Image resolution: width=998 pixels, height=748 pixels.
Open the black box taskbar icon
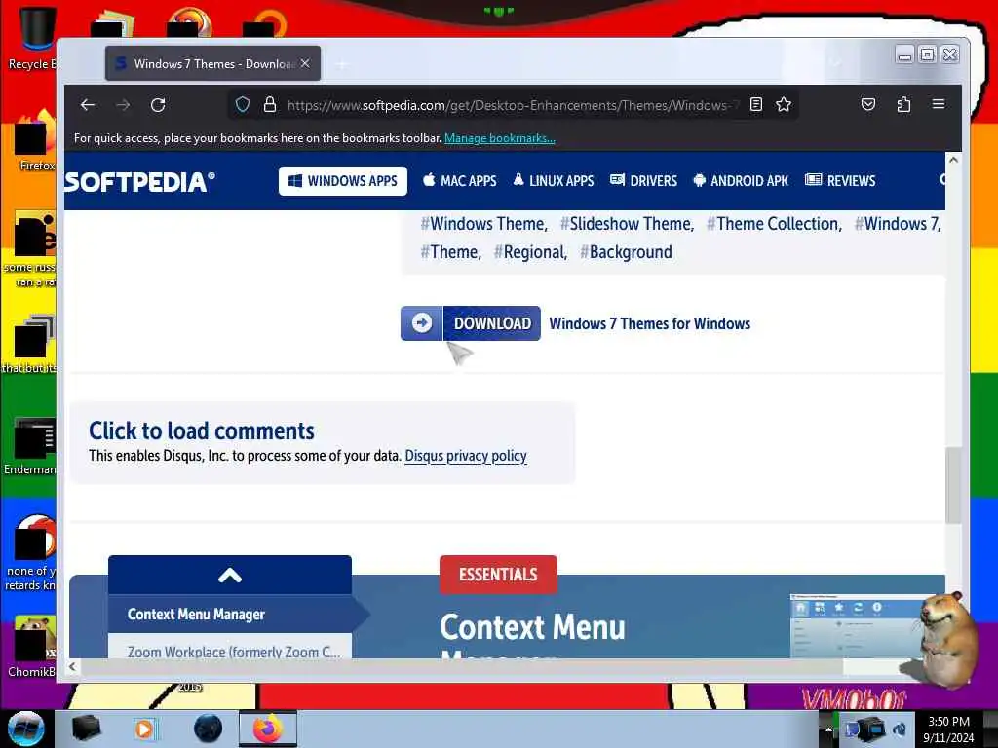pos(86,729)
